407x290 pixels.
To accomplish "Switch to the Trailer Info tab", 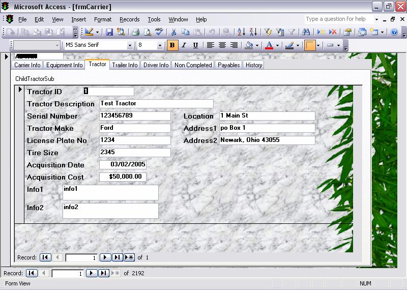I will tap(125, 65).
